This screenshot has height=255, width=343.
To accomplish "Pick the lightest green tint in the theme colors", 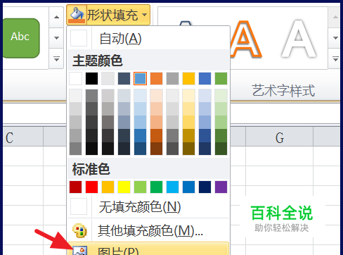I will [221, 96].
